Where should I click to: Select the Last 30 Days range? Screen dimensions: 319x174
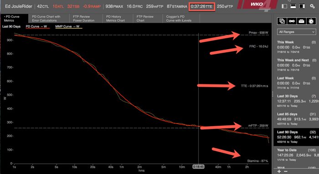tap(296, 101)
